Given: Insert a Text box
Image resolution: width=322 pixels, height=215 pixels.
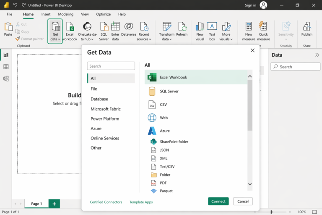Looking at the screenshot, I should pyautogui.click(x=212, y=31).
